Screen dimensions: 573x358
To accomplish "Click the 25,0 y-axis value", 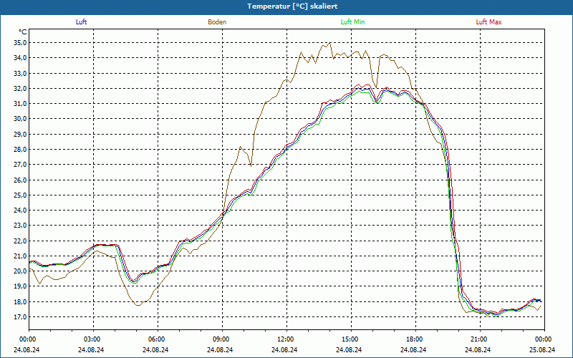I will (21, 195).
